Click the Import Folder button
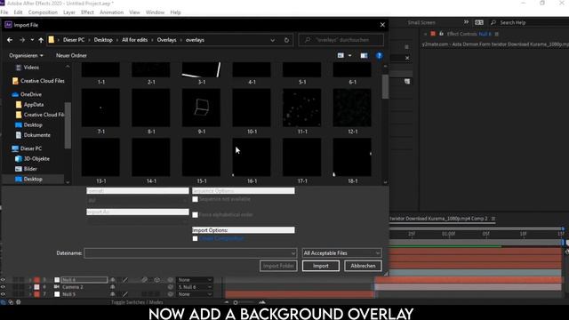Image resolution: width=569 pixels, height=320 pixels. tap(278, 266)
